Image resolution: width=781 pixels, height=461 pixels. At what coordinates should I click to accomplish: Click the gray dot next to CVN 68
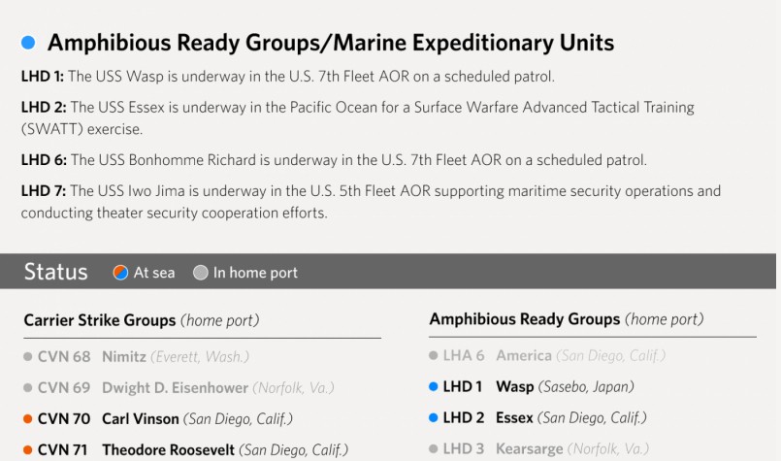(x=28, y=356)
